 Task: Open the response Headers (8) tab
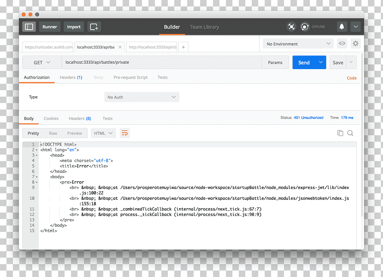[x=80, y=119]
